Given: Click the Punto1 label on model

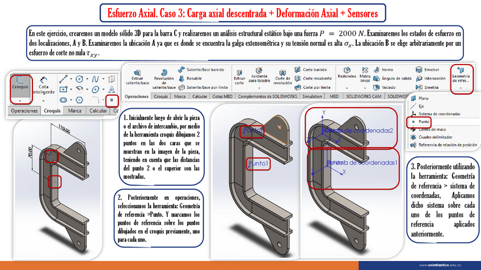Looking at the screenshot, I should [258, 164].
